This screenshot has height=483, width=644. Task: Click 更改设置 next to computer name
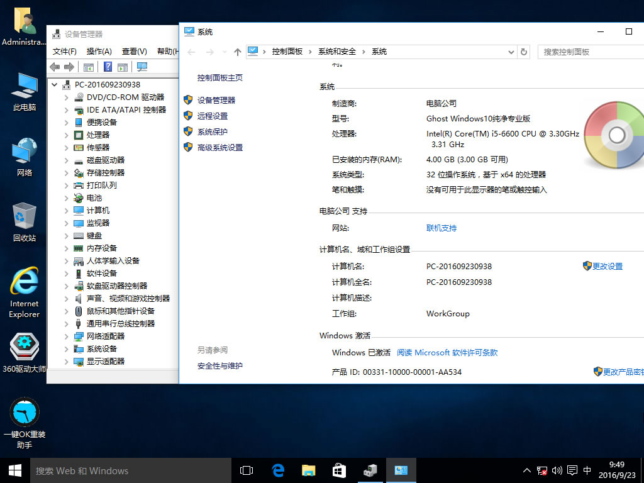[608, 266]
